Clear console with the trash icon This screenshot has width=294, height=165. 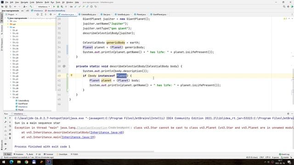[x=10, y=138]
